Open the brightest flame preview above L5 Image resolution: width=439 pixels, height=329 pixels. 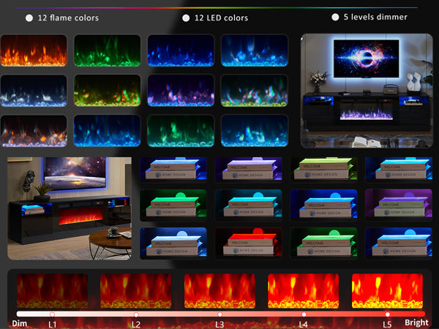pos(387,290)
